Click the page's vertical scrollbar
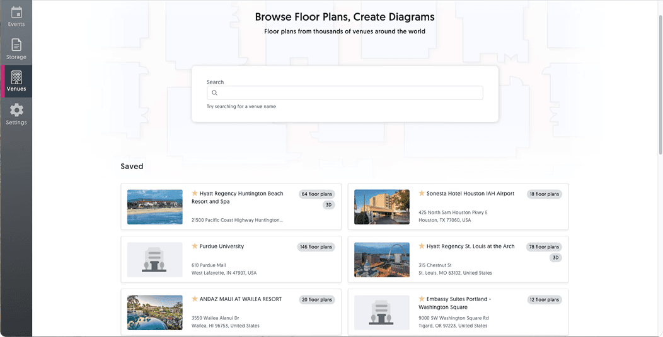663x337 pixels. click(660, 84)
